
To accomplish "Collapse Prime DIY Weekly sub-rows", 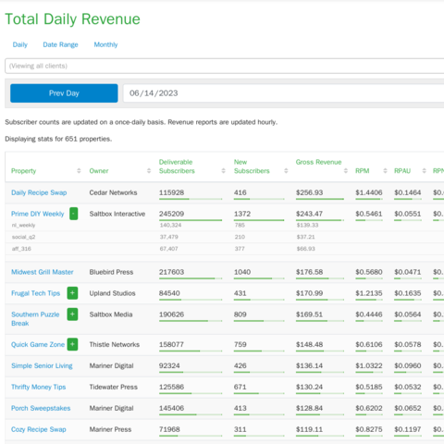I will pyautogui.click(x=74, y=214).
